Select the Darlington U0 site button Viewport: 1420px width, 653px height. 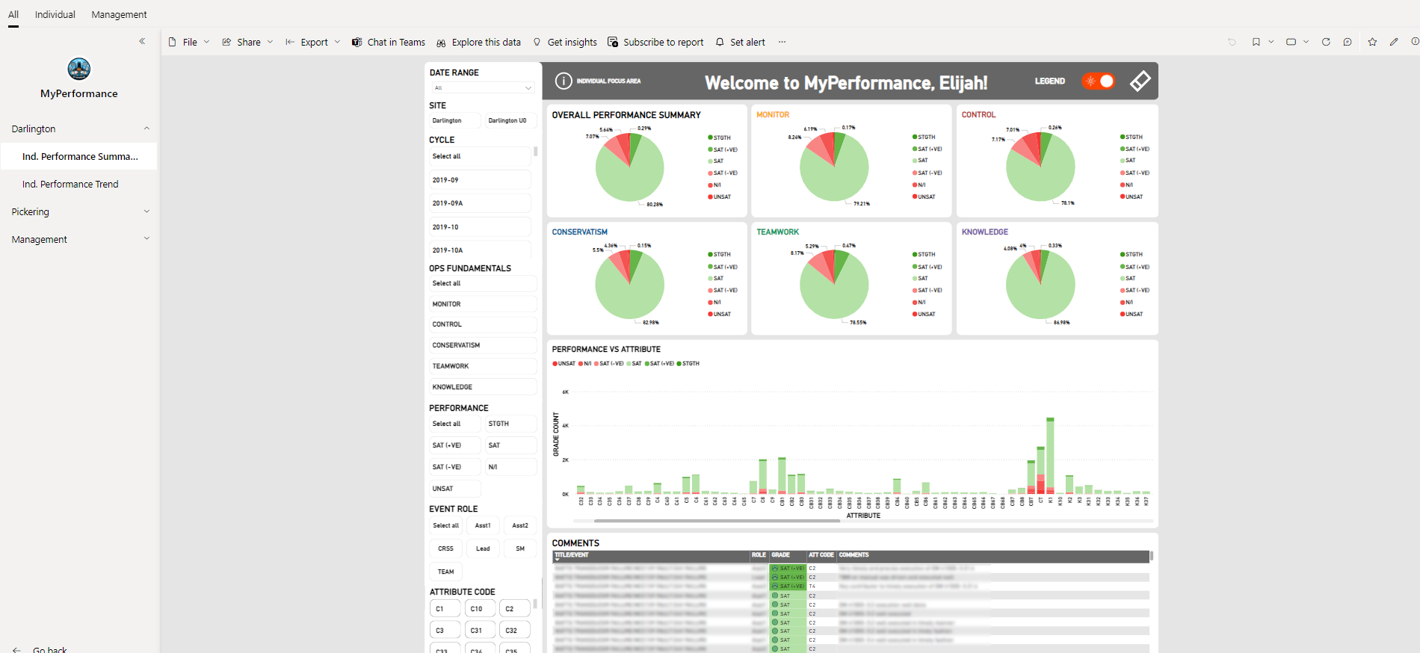pos(511,120)
